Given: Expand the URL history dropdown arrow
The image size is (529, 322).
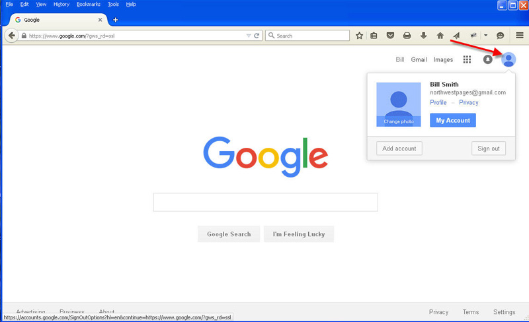Looking at the screenshot, I should tap(249, 36).
